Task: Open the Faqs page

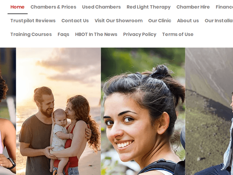Action: 63,34
